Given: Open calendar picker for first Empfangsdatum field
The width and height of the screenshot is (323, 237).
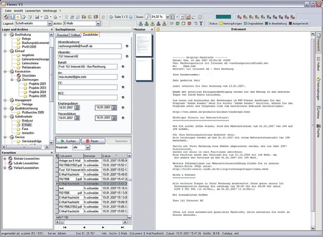Looking at the screenshot, I should [x=77, y=108].
